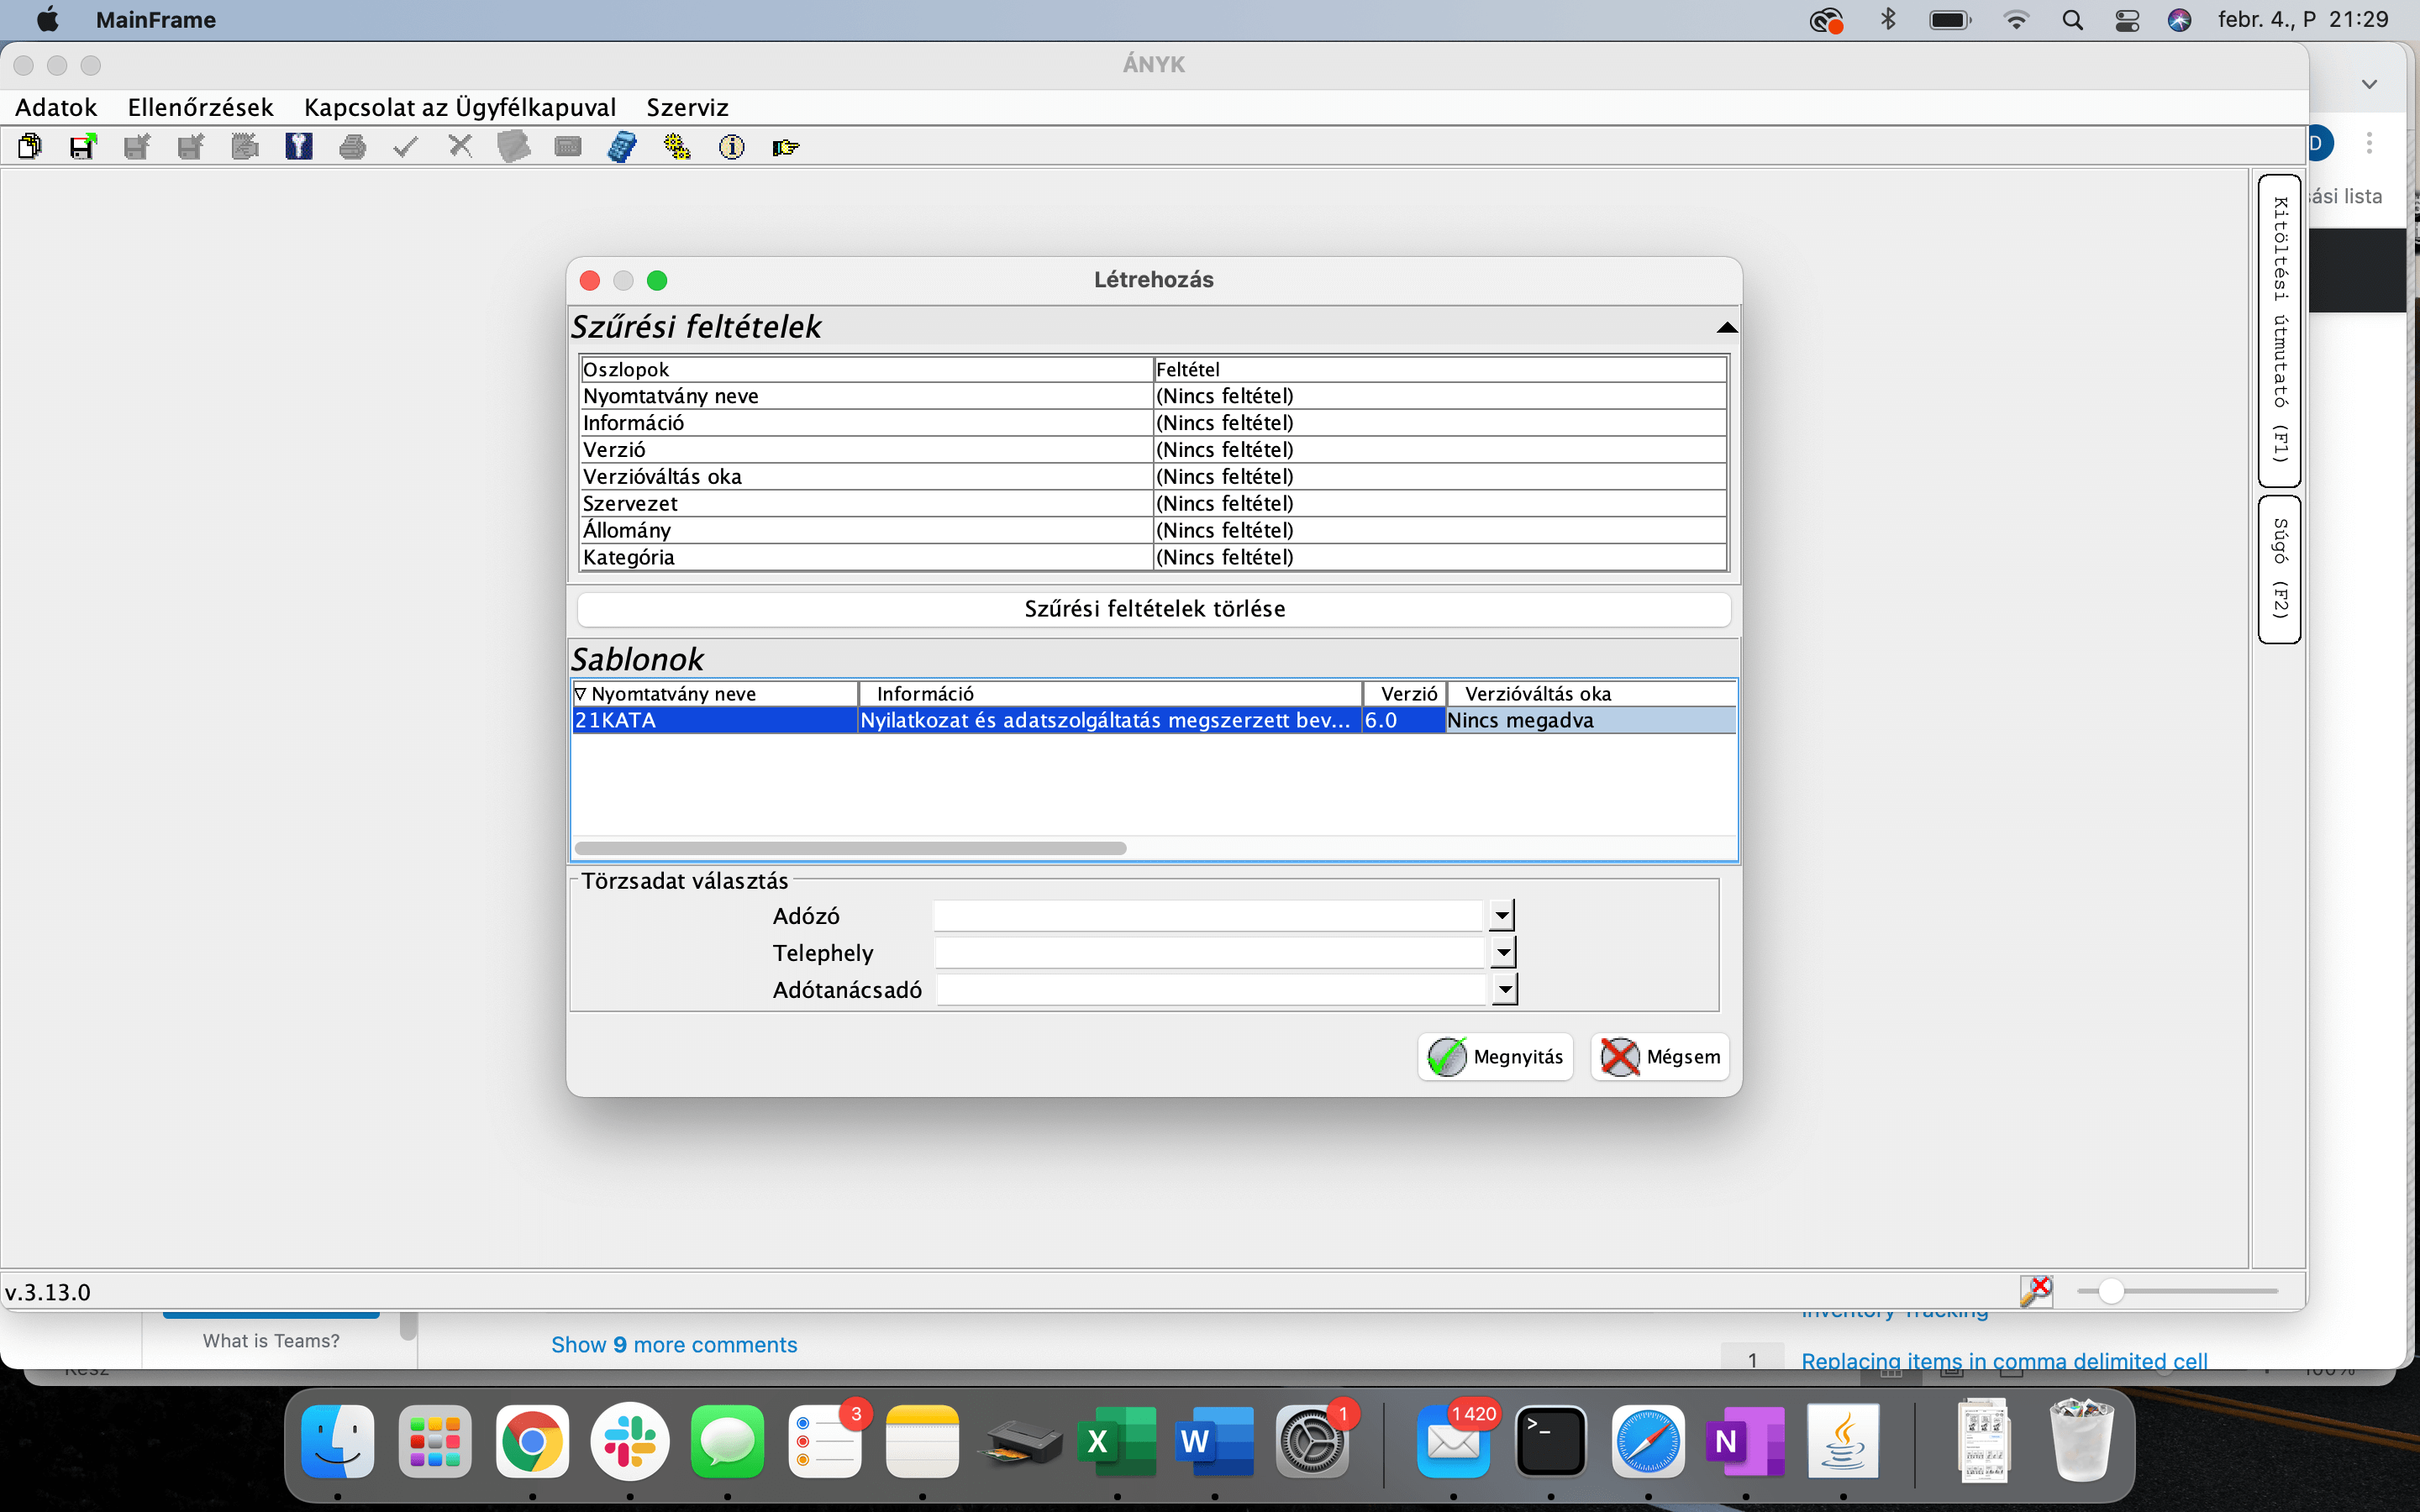Open settings via yellow gears icon
The image size is (2420, 1512).
point(677,147)
